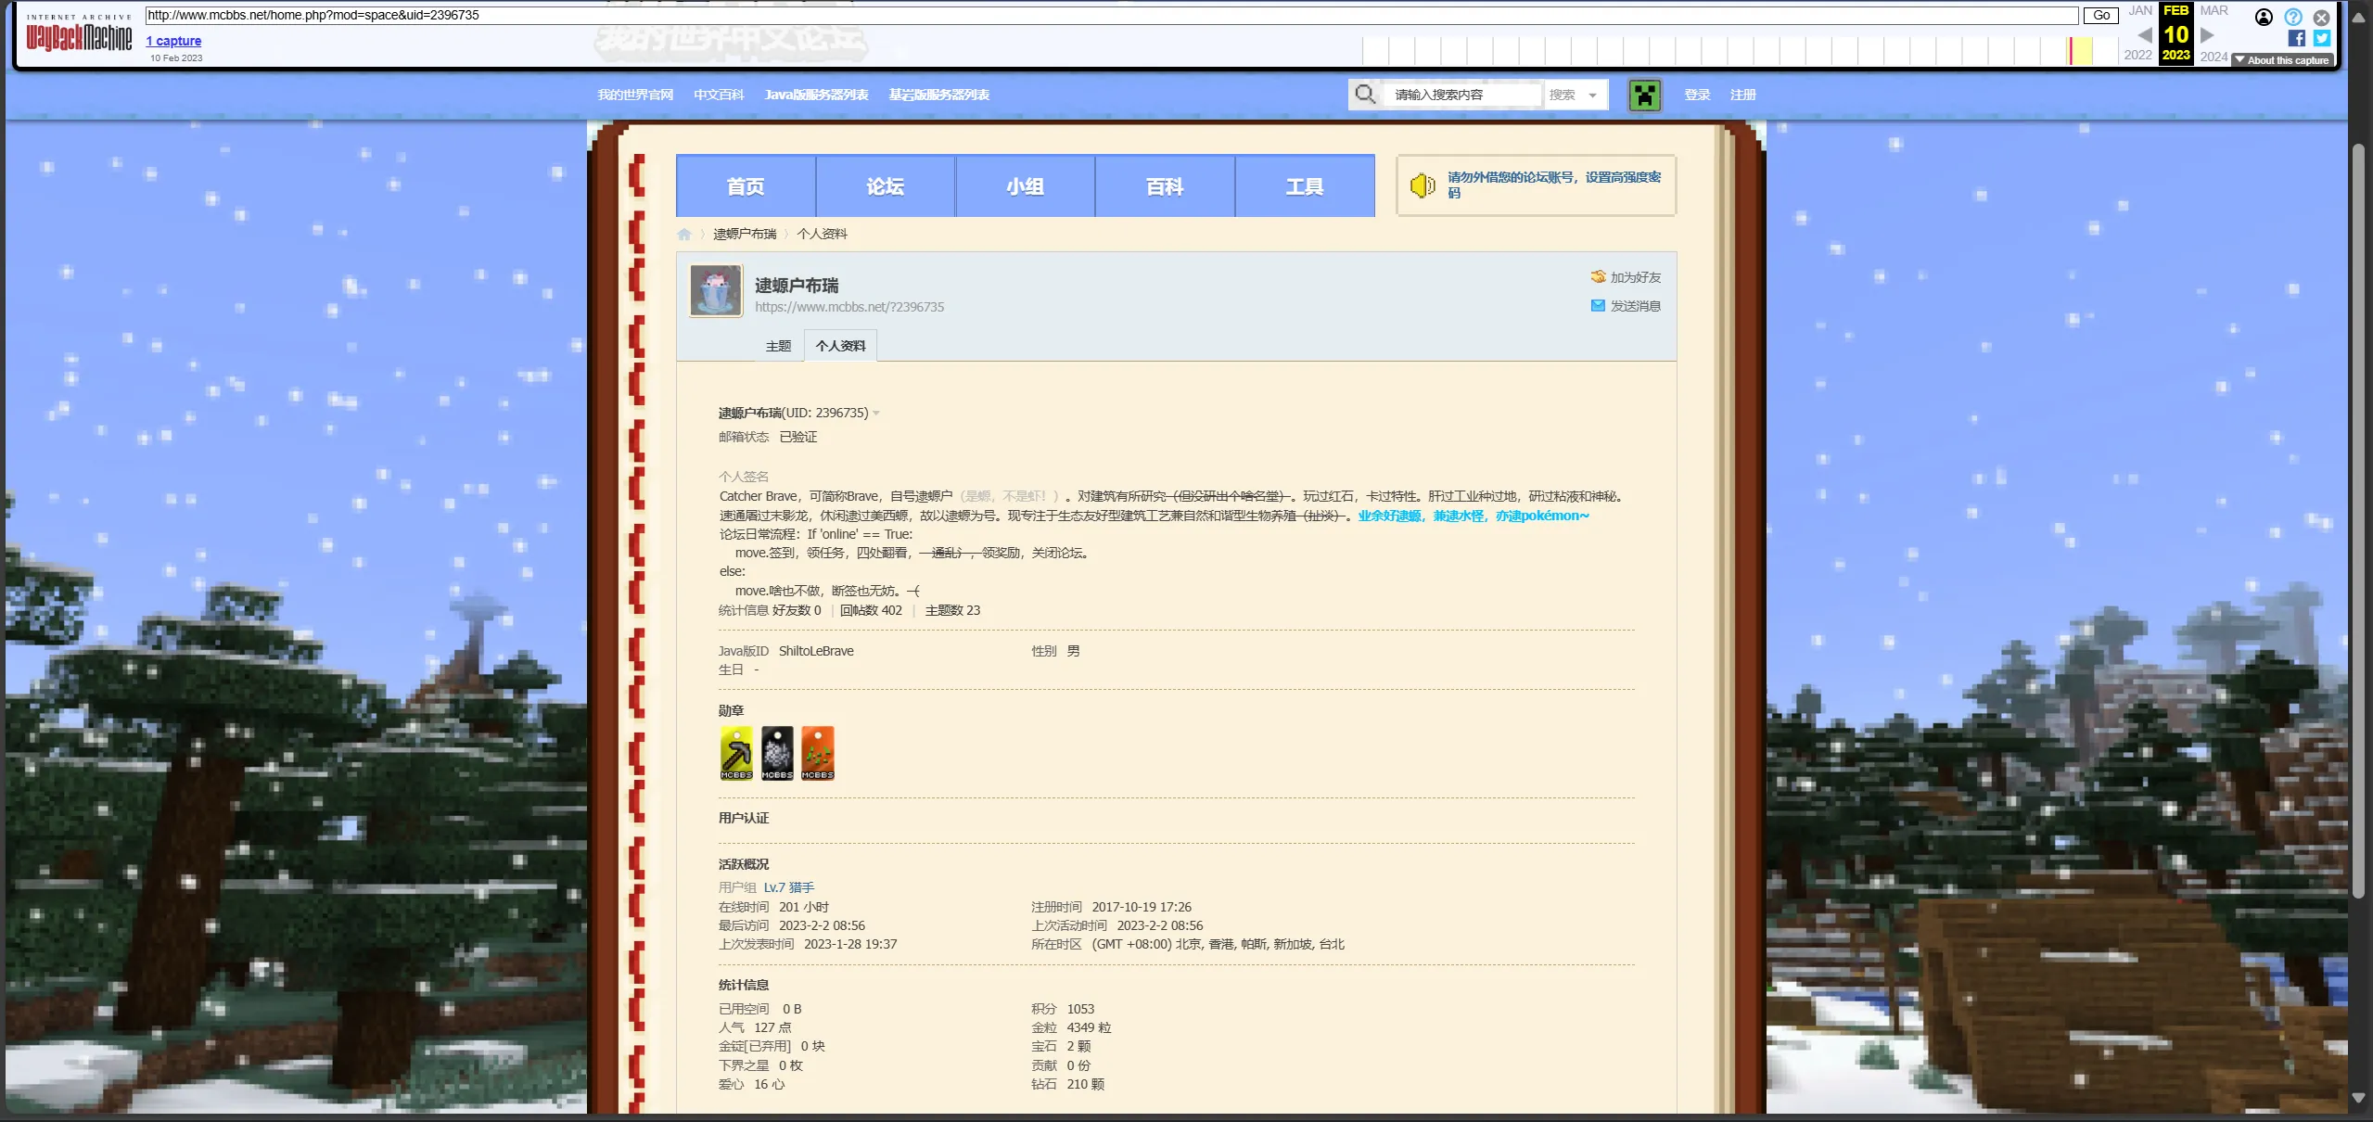Click 主题数 23 stat link
Screen dimensions: 2373x1122
tap(952, 610)
